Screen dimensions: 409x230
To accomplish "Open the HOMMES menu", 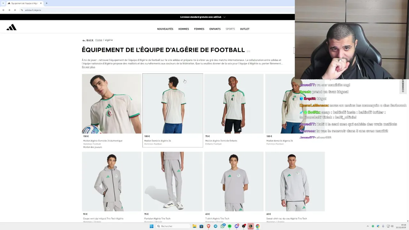I will point(184,29).
